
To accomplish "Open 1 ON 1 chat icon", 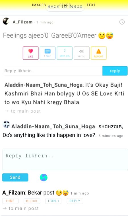I will (x=48, y=53).
